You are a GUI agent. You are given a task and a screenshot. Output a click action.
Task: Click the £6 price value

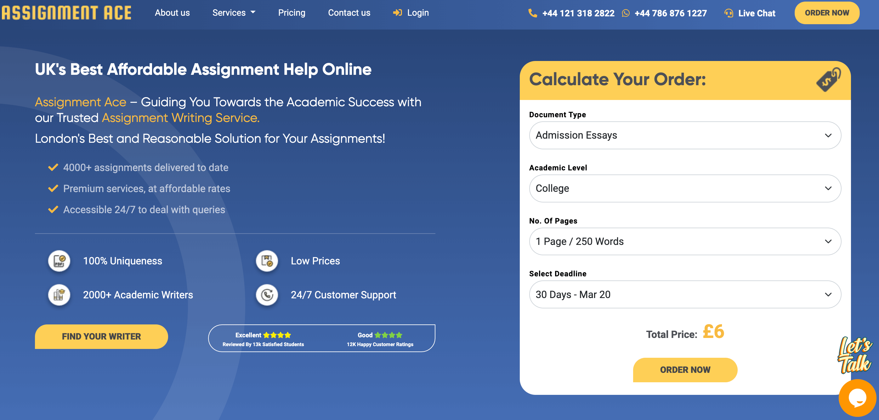713,331
